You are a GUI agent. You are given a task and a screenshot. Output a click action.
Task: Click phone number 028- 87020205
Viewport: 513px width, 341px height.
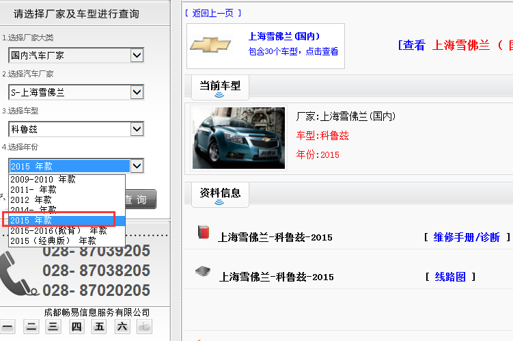point(96,290)
